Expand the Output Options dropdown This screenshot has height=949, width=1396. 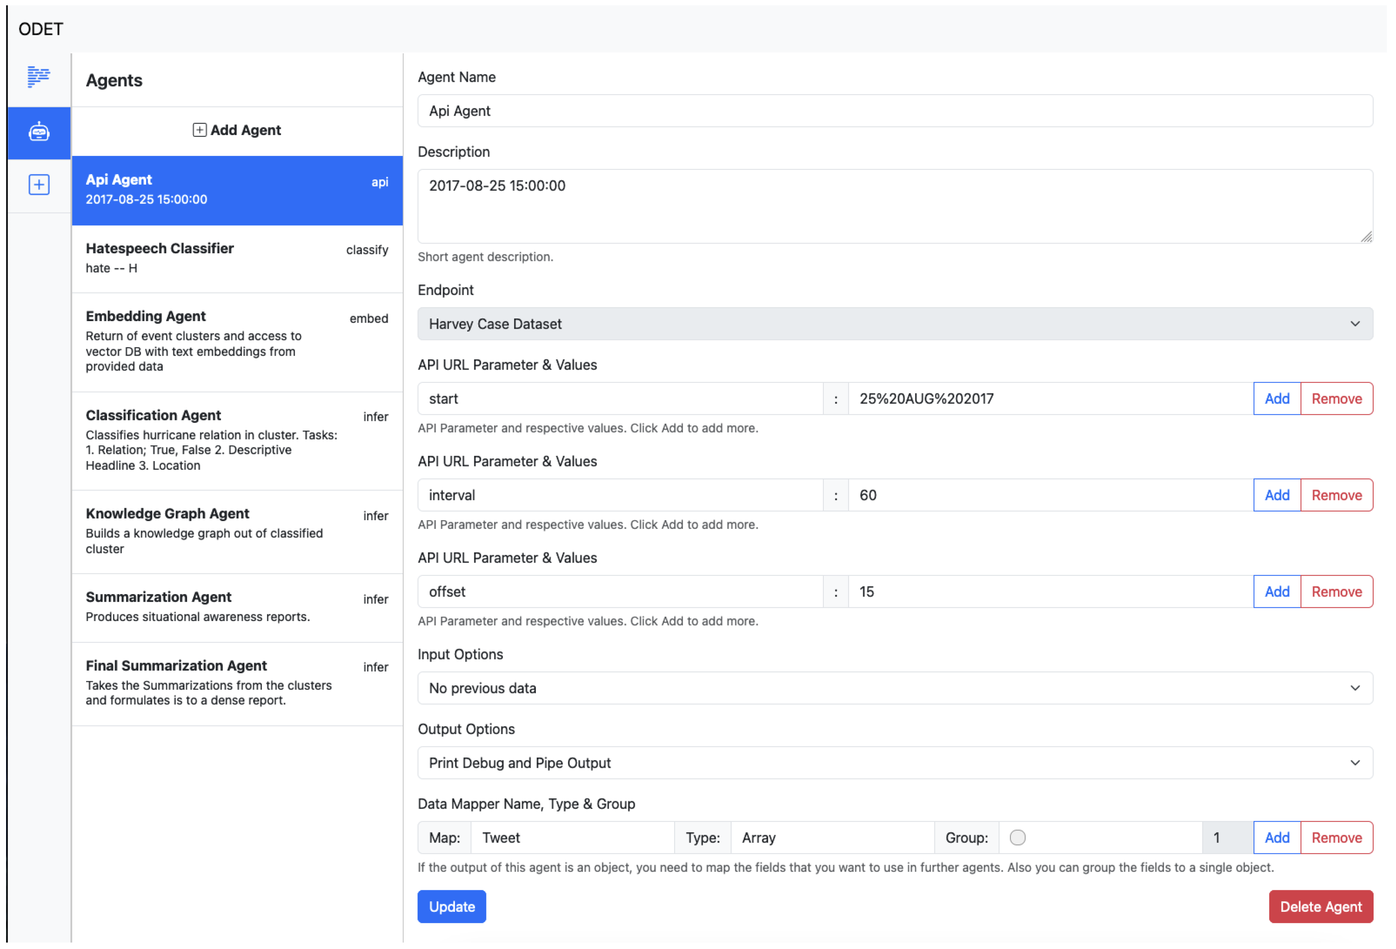tap(894, 763)
